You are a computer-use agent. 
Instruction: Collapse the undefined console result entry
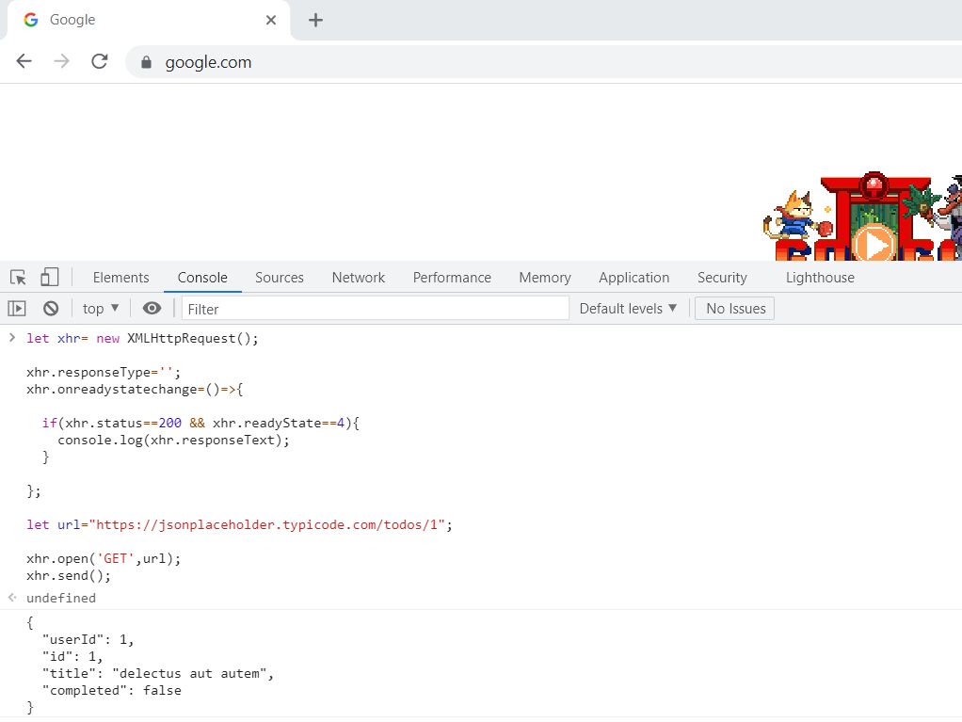coord(9,597)
